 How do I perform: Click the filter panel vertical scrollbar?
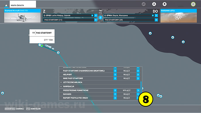(x=141, y=88)
